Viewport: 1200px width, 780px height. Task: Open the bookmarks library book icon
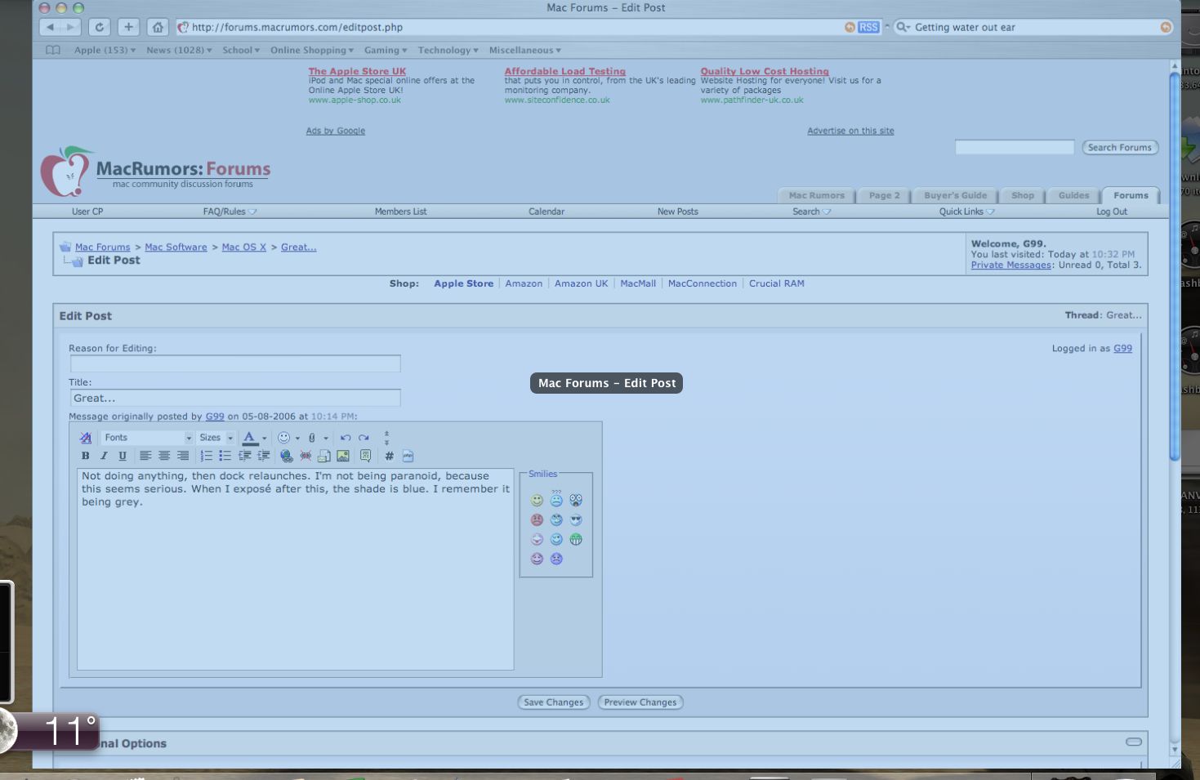point(53,51)
